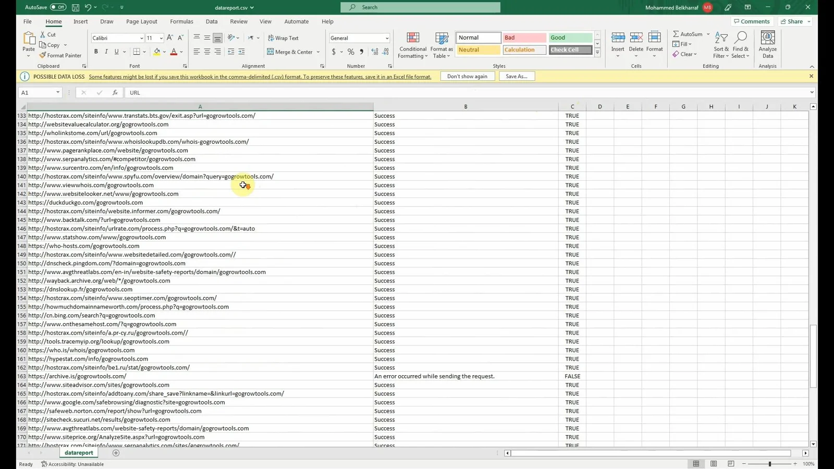This screenshot has height=469, width=834.
Task: Click the Decrease Indent icon
Action: click(x=231, y=52)
